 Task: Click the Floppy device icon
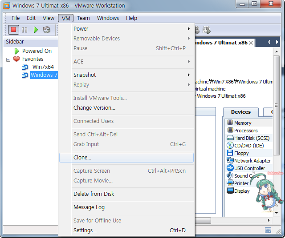click(230, 153)
